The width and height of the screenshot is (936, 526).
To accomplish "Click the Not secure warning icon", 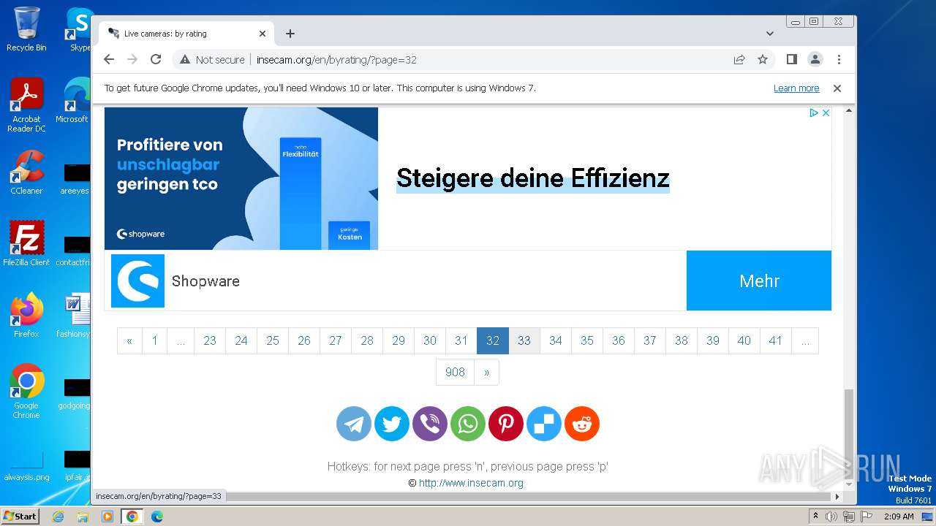I will pyautogui.click(x=185, y=60).
